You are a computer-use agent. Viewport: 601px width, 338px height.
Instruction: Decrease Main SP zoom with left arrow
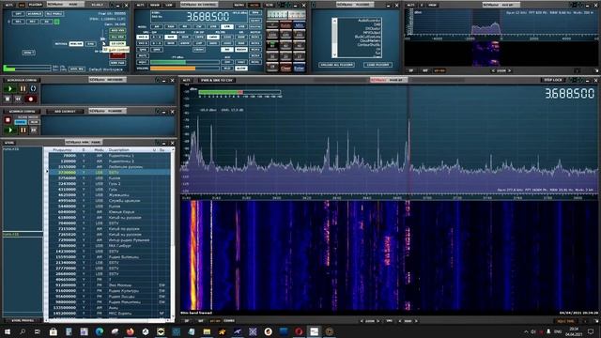click(x=362, y=321)
